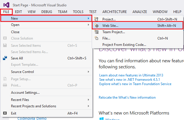The width and height of the screenshot is (184, 120).
Task: Expand the Open submenu arrow
Action: click(x=88, y=25)
